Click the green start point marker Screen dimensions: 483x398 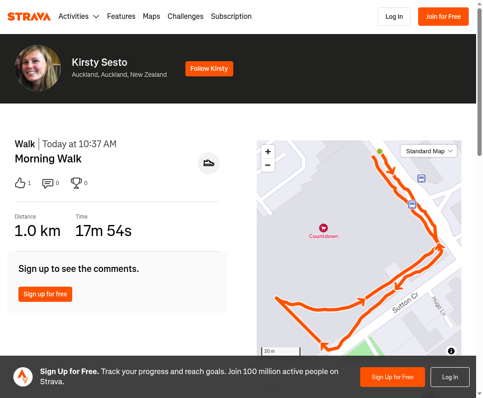(379, 151)
